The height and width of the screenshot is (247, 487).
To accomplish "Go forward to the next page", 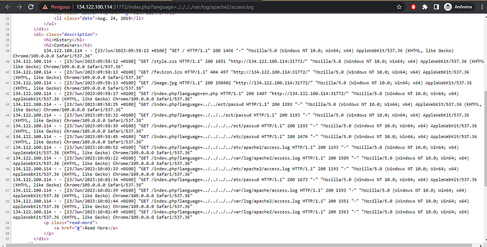I will click(19, 7).
